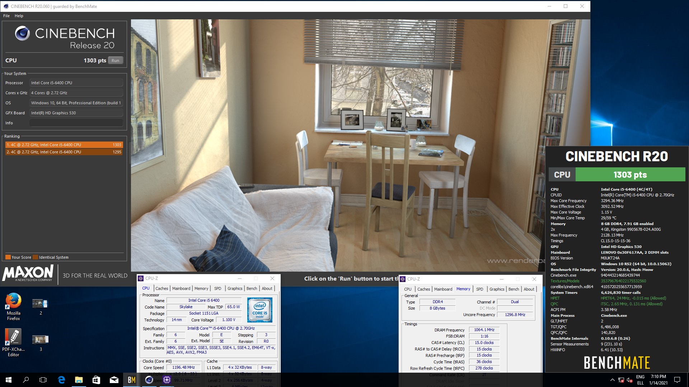This screenshot has width=689, height=387.
Task: Click Textures/Models hash line
Action: (598, 281)
